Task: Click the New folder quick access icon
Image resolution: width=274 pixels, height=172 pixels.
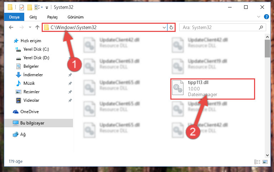Action: [x=30, y=7]
